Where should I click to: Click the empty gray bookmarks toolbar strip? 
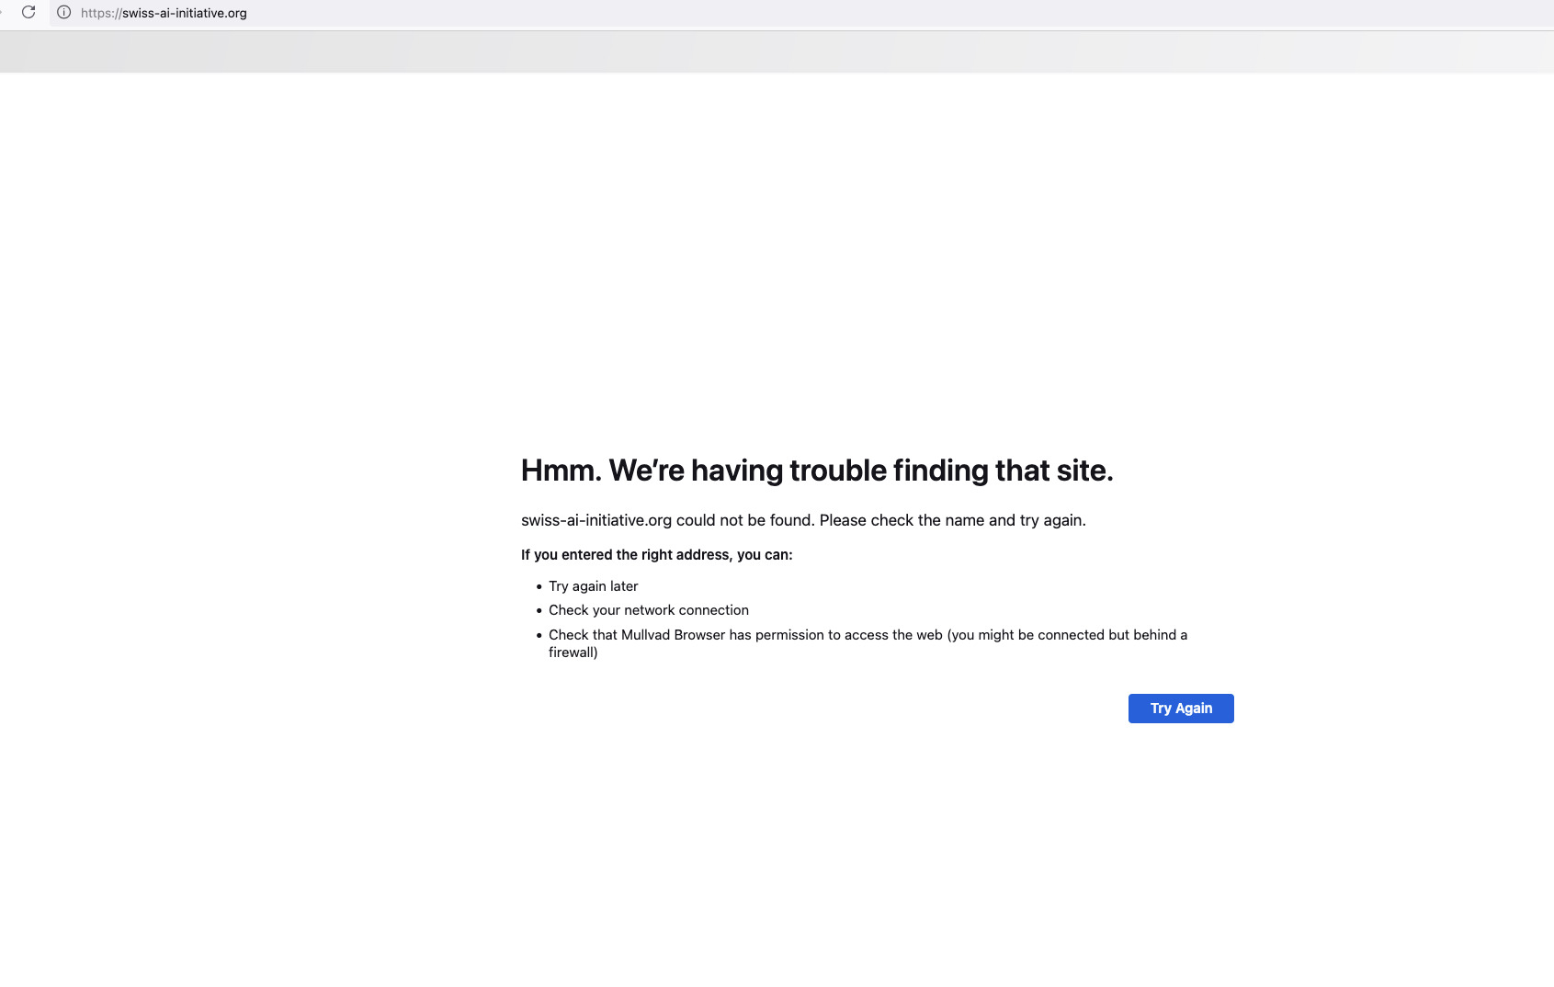pos(777,52)
